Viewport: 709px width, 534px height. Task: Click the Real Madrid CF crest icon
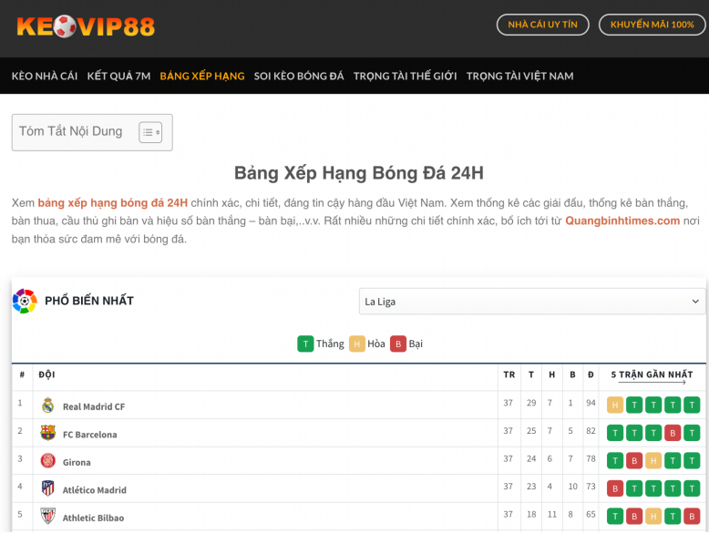[x=48, y=406]
